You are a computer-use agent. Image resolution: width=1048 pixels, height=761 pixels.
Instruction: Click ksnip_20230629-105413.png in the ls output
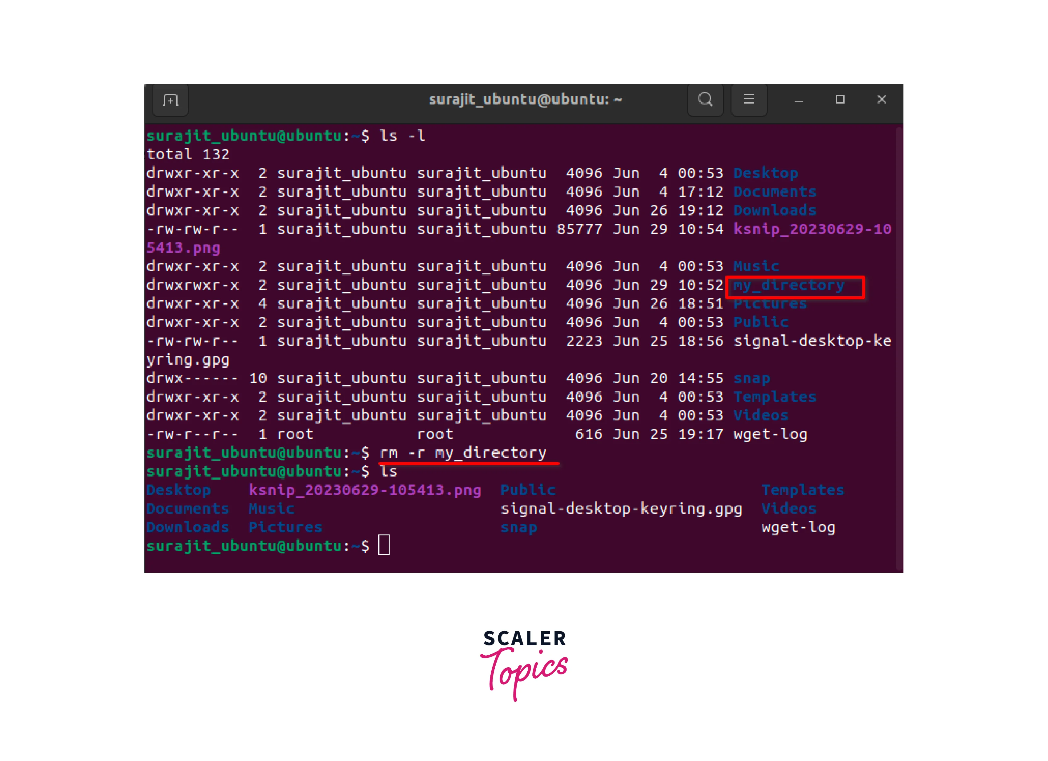pyautogui.click(x=365, y=490)
